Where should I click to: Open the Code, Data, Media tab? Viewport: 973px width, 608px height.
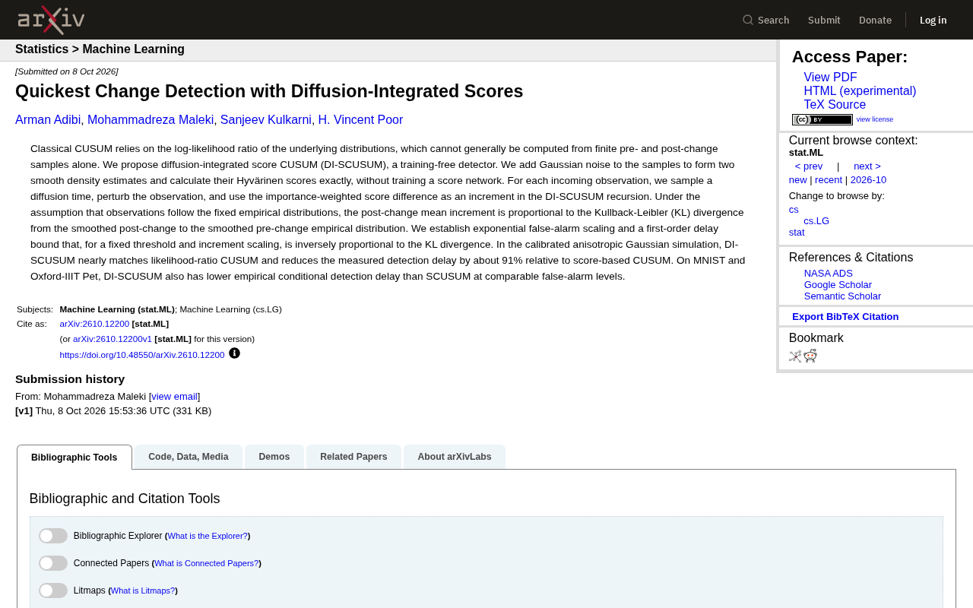point(189,457)
